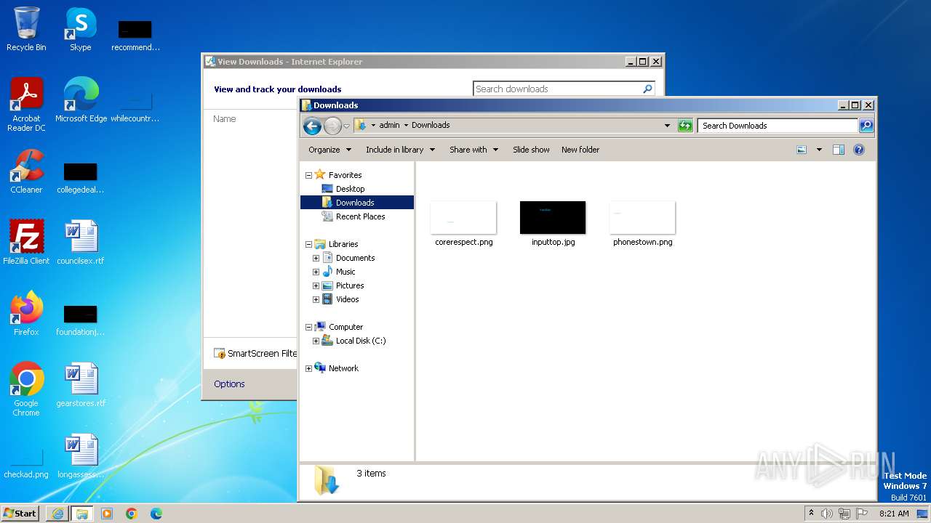
Task: Click Internet Explorer taskbar icon
Action: [57, 514]
